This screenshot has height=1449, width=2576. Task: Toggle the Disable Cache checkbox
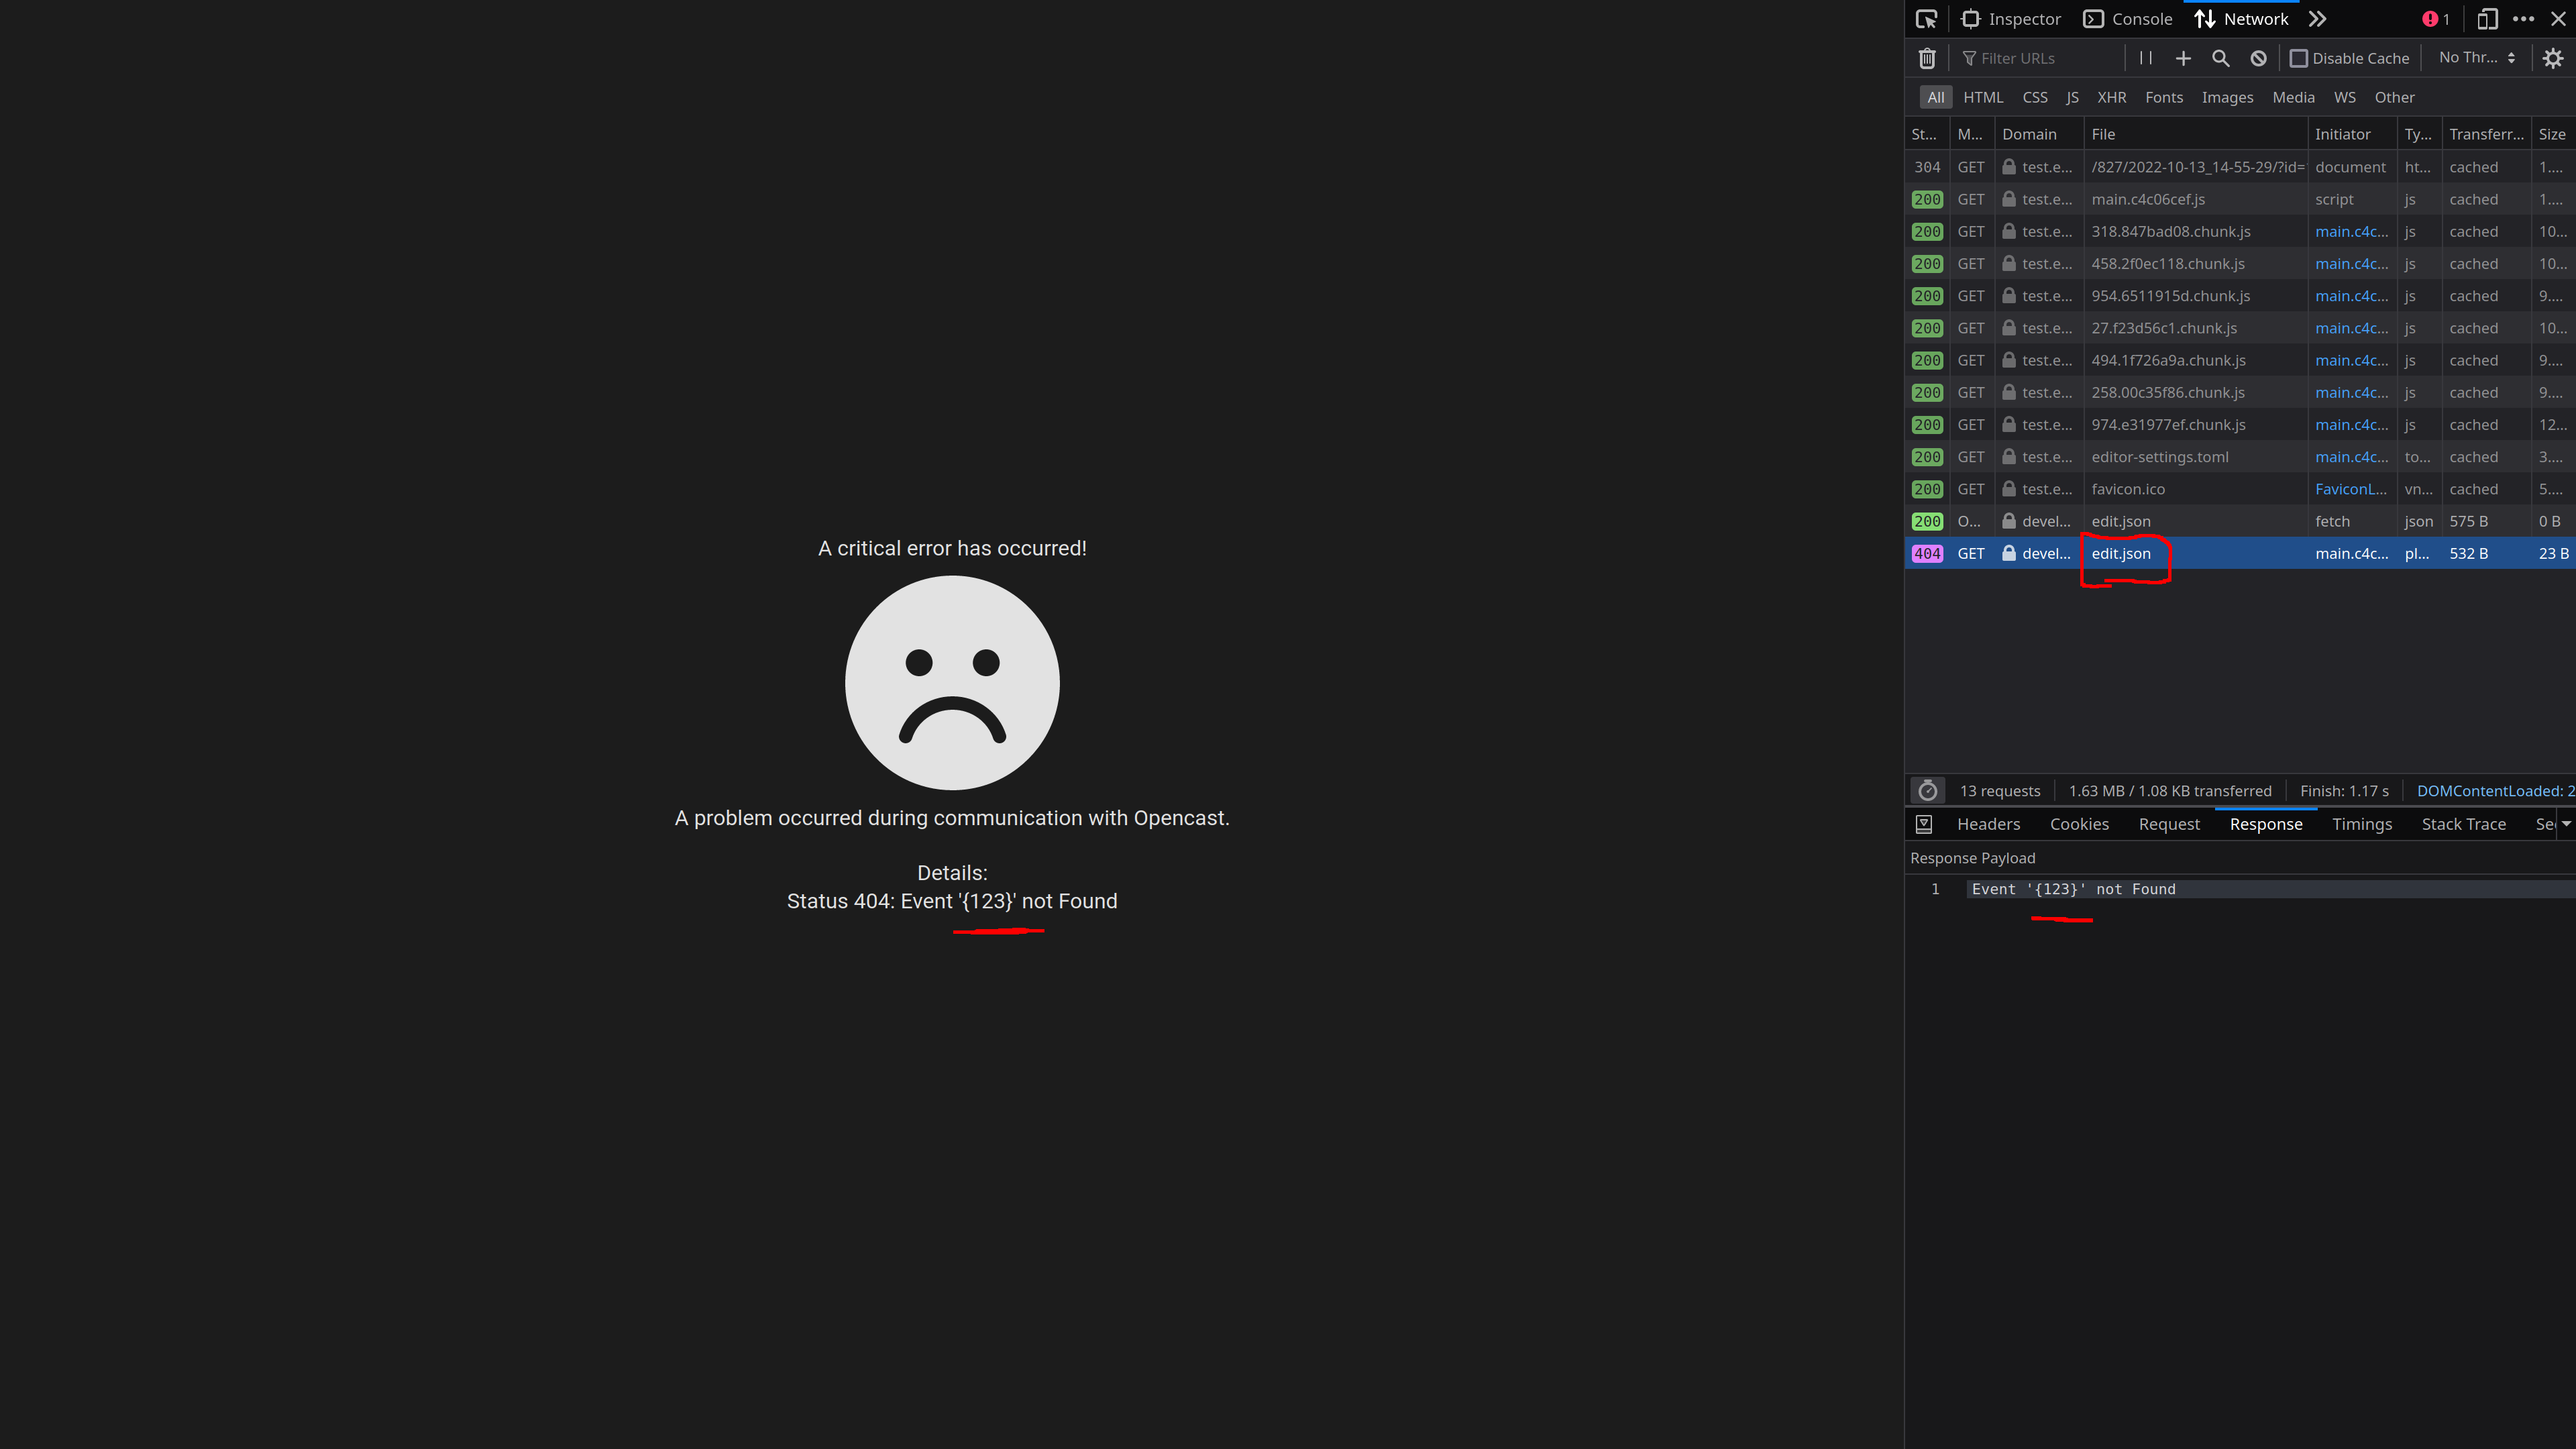(x=2299, y=58)
